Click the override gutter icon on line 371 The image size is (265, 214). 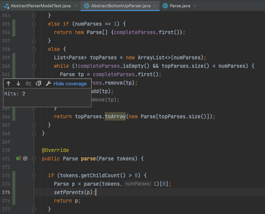(x=18, y=158)
